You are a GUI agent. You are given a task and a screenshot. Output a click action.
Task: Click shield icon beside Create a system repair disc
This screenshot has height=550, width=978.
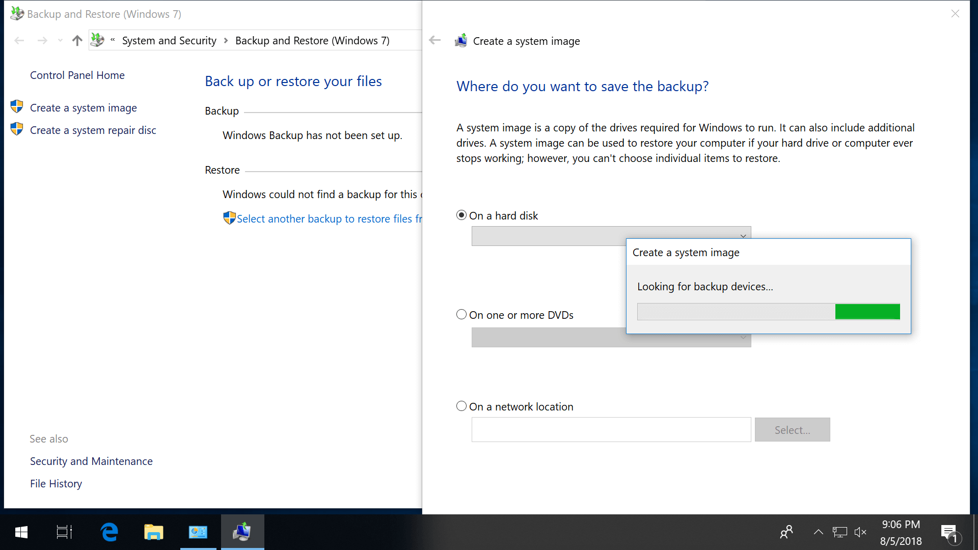(x=17, y=129)
